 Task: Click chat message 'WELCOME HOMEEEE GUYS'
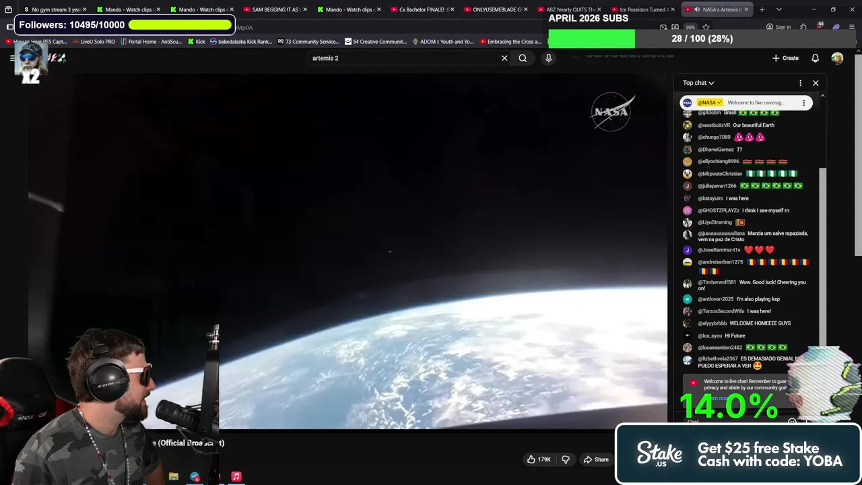coord(760,323)
